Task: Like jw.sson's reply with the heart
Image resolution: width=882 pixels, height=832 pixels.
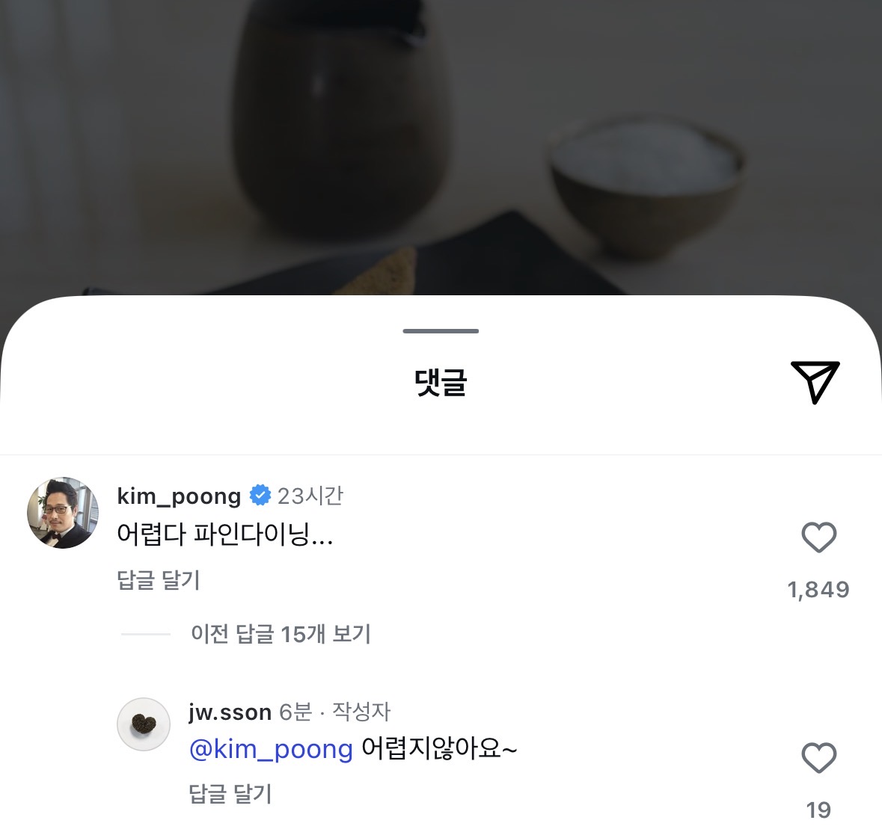Action: tap(818, 757)
